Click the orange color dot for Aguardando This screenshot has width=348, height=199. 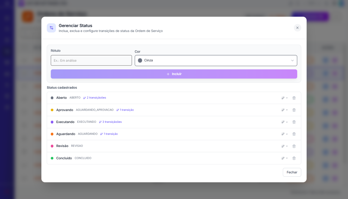[x=52, y=134]
